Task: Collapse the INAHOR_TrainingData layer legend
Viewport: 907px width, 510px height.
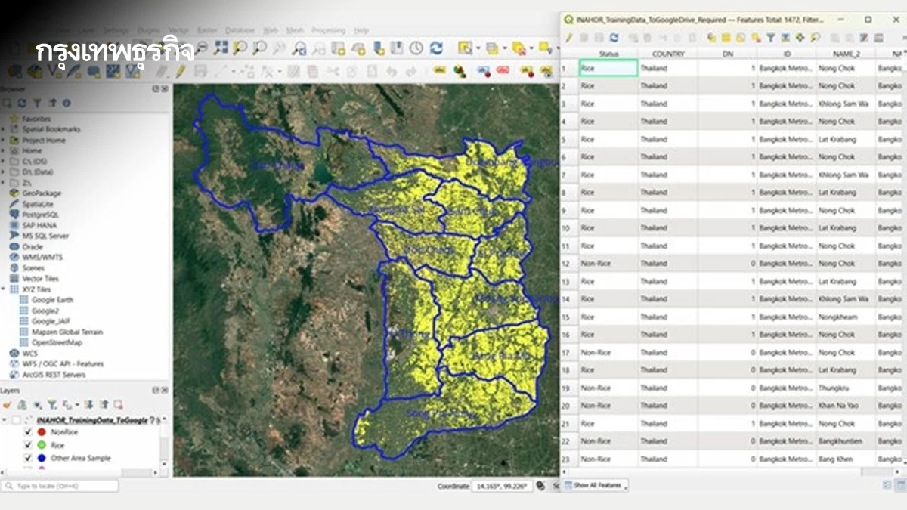Action: [x=4, y=419]
